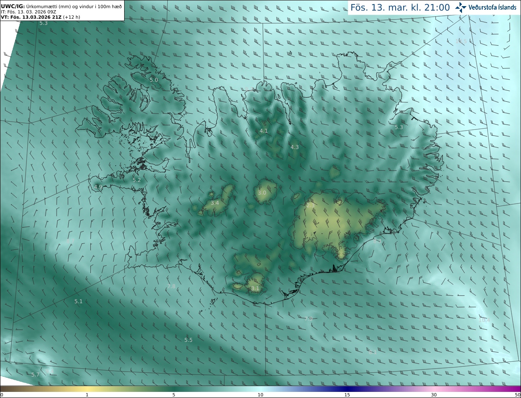Click the 5.3 value just below the title box
Image resolution: width=521 pixels, height=398 pixels.
click(44, 23)
